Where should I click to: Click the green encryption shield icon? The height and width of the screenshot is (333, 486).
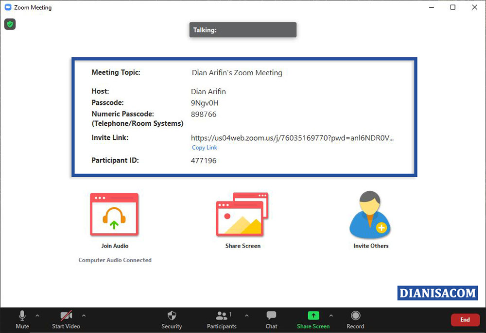click(x=10, y=24)
